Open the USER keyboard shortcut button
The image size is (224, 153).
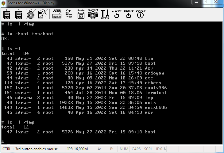pyautogui.click(x=57, y=14)
